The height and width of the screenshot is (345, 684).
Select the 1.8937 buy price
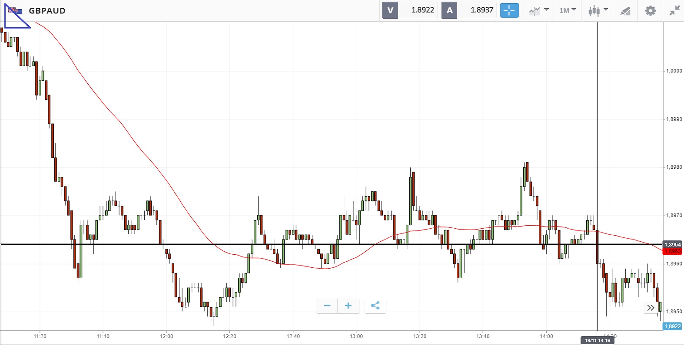click(x=482, y=10)
